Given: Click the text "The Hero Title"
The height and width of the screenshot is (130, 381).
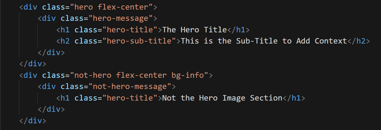Looking at the screenshot, I should [x=195, y=30].
